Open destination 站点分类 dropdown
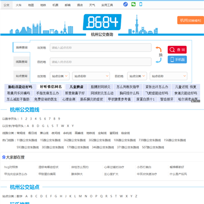This screenshot has height=204, width=204. click(x=137, y=76)
